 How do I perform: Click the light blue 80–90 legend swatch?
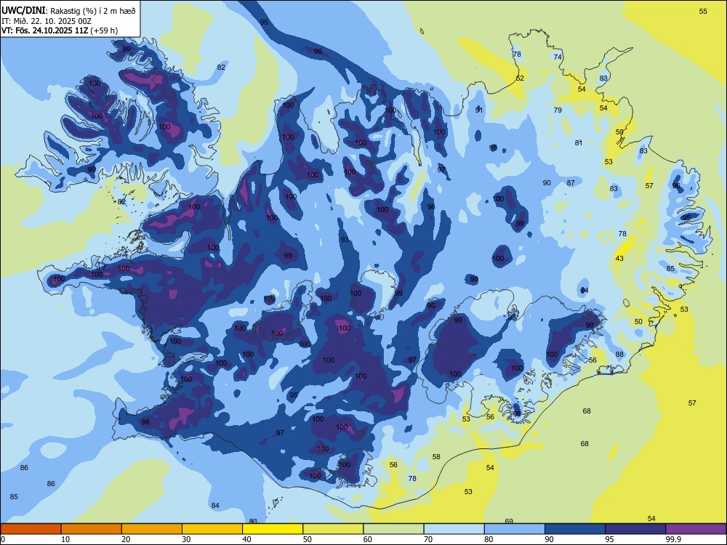tap(515, 529)
